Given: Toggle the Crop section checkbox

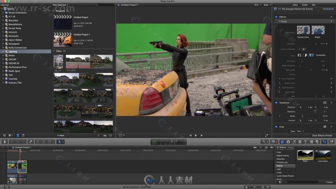Looking at the screenshot, I should point(276,127).
